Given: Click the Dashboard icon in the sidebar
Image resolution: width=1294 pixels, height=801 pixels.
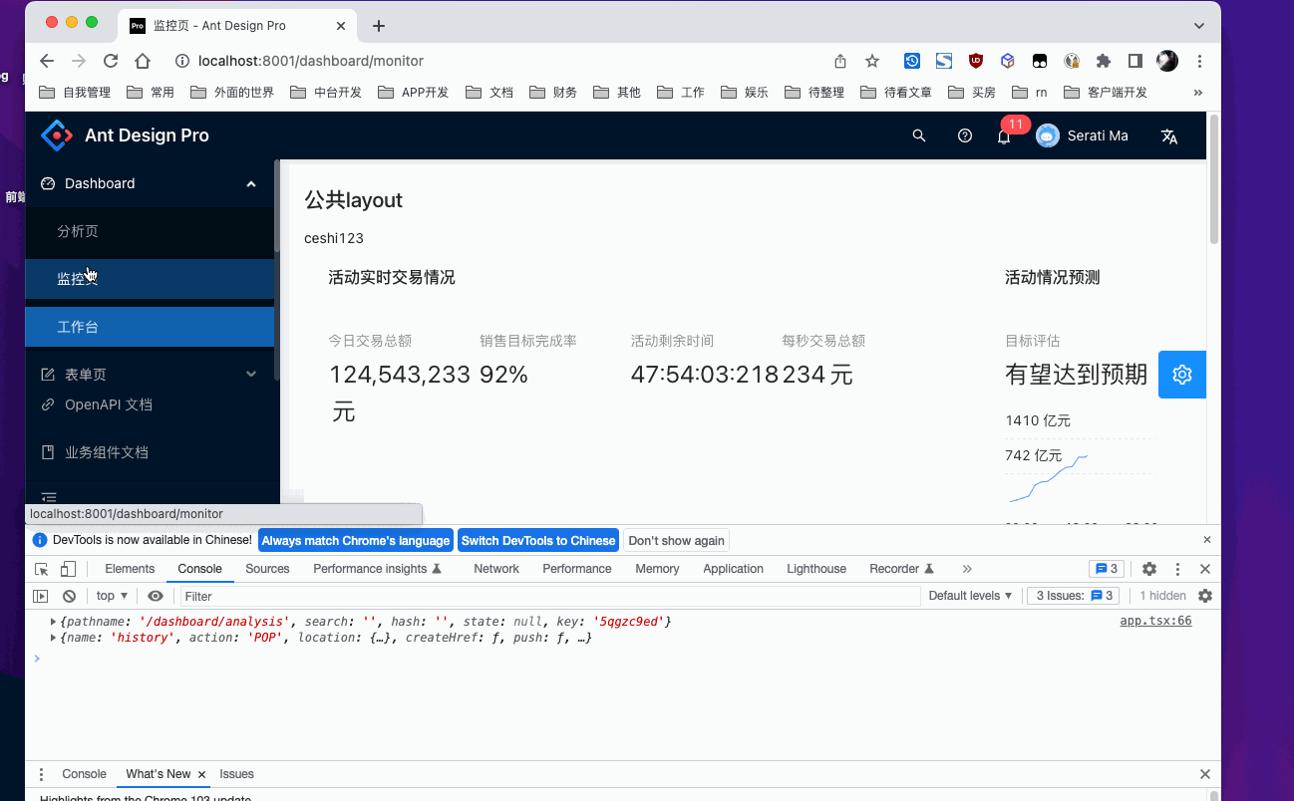Looking at the screenshot, I should point(49,183).
